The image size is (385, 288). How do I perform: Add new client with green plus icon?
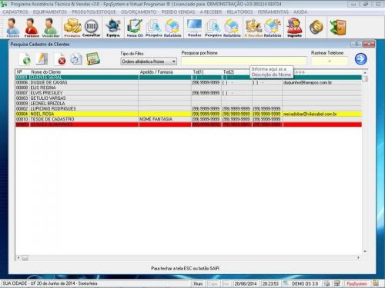25,59
